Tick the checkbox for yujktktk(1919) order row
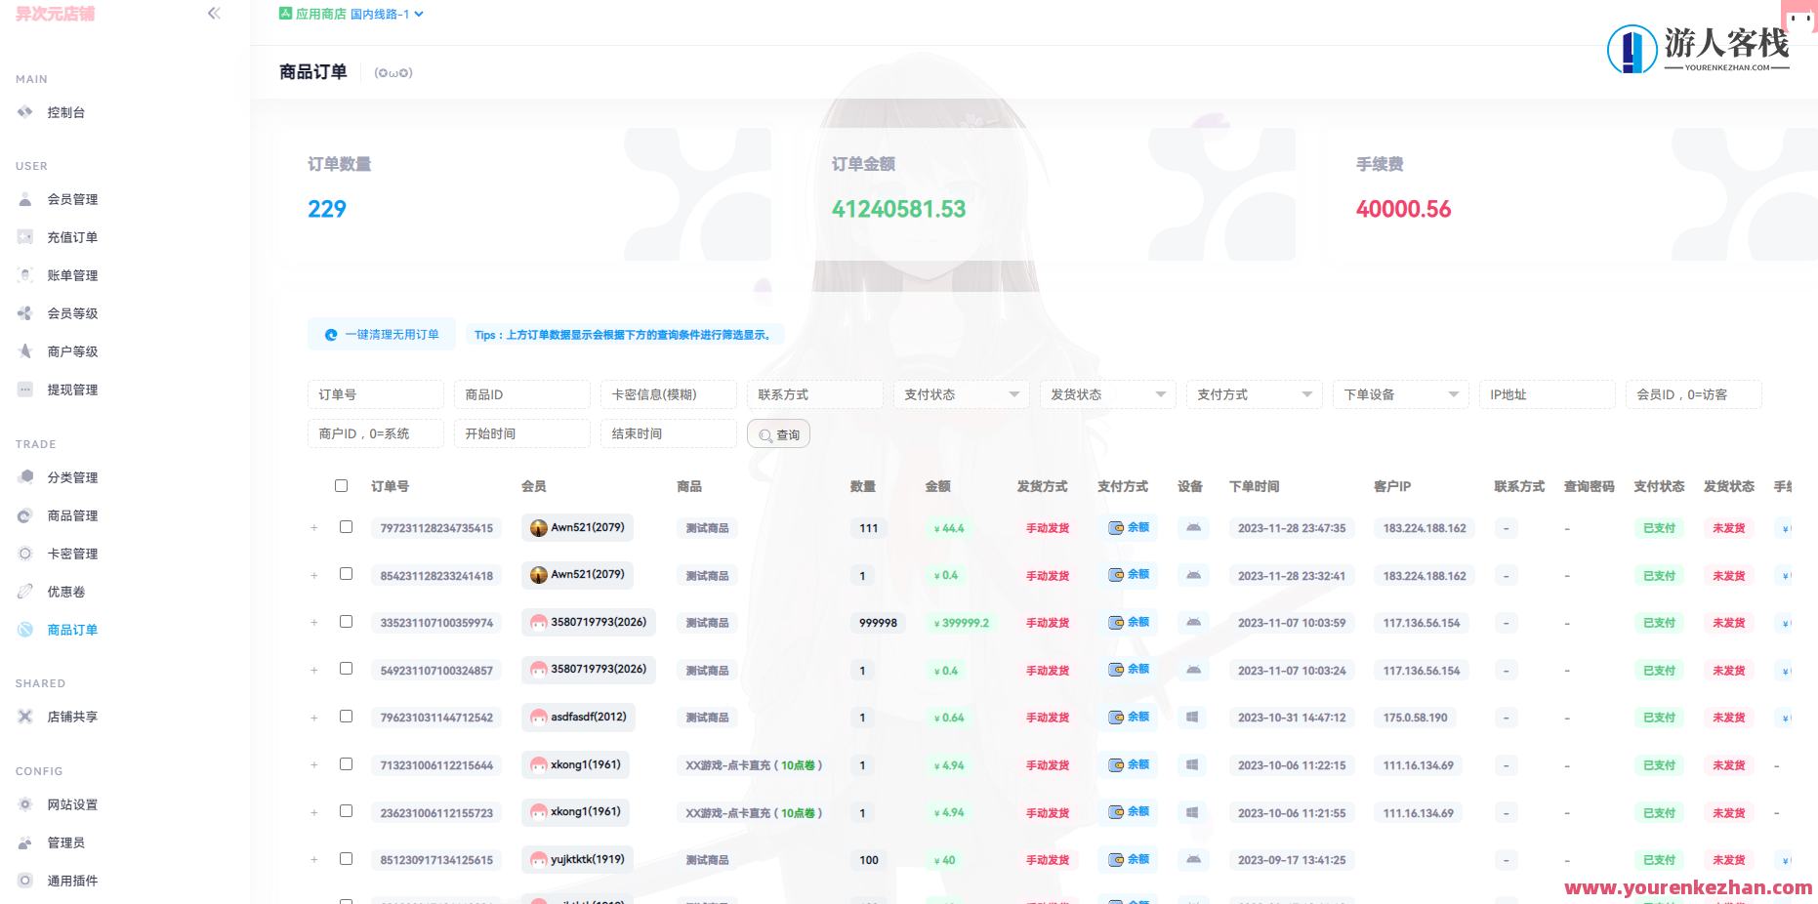Viewport: 1818px width, 904px height. click(347, 859)
